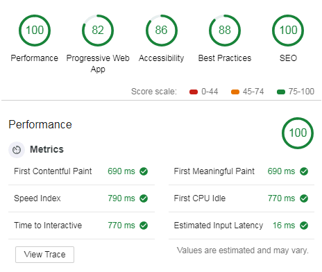Click the Performance score gauge showing 100

[x=35, y=31]
